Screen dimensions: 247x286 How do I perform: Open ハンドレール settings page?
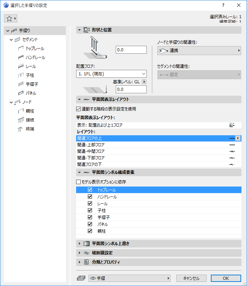coord(35,57)
